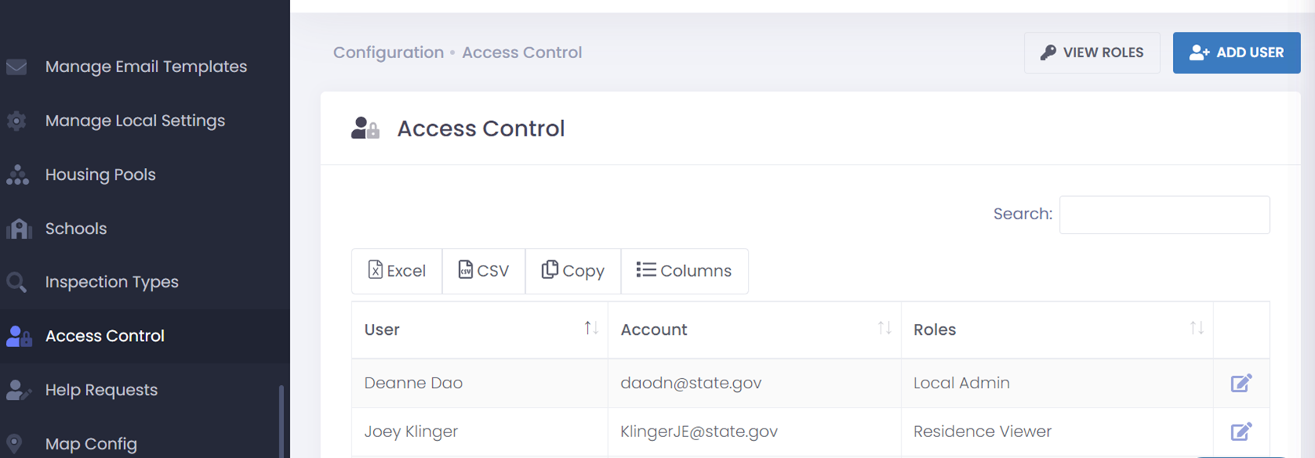The width and height of the screenshot is (1315, 458).
Task: Sort table by User column arrows
Action: coord(591,329)
